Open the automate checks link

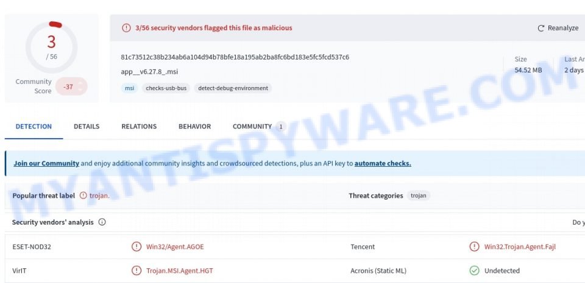point(383,163)
